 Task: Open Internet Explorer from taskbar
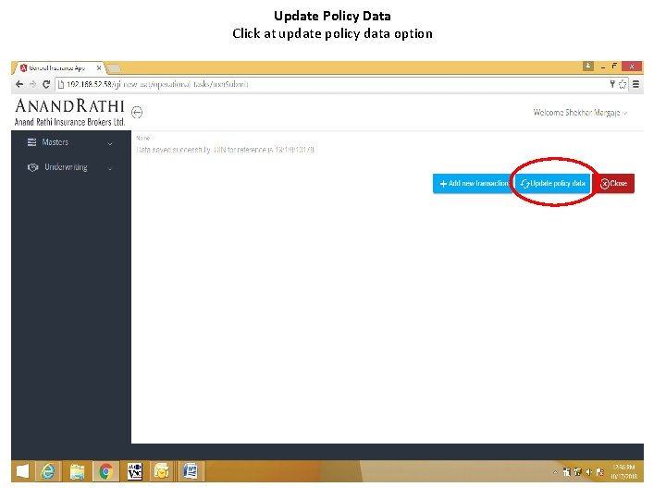48,471
